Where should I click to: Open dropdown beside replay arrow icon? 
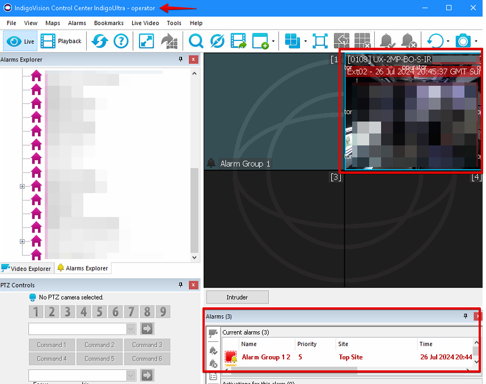coord(448,41)
